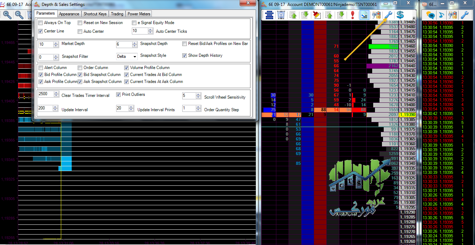
Task: Uncheck Ask Snapshot Column
Action: pyautogui.click(x=80, y=82)
